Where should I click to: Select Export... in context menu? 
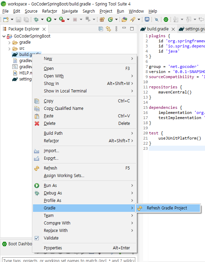(x=85, y=158)
